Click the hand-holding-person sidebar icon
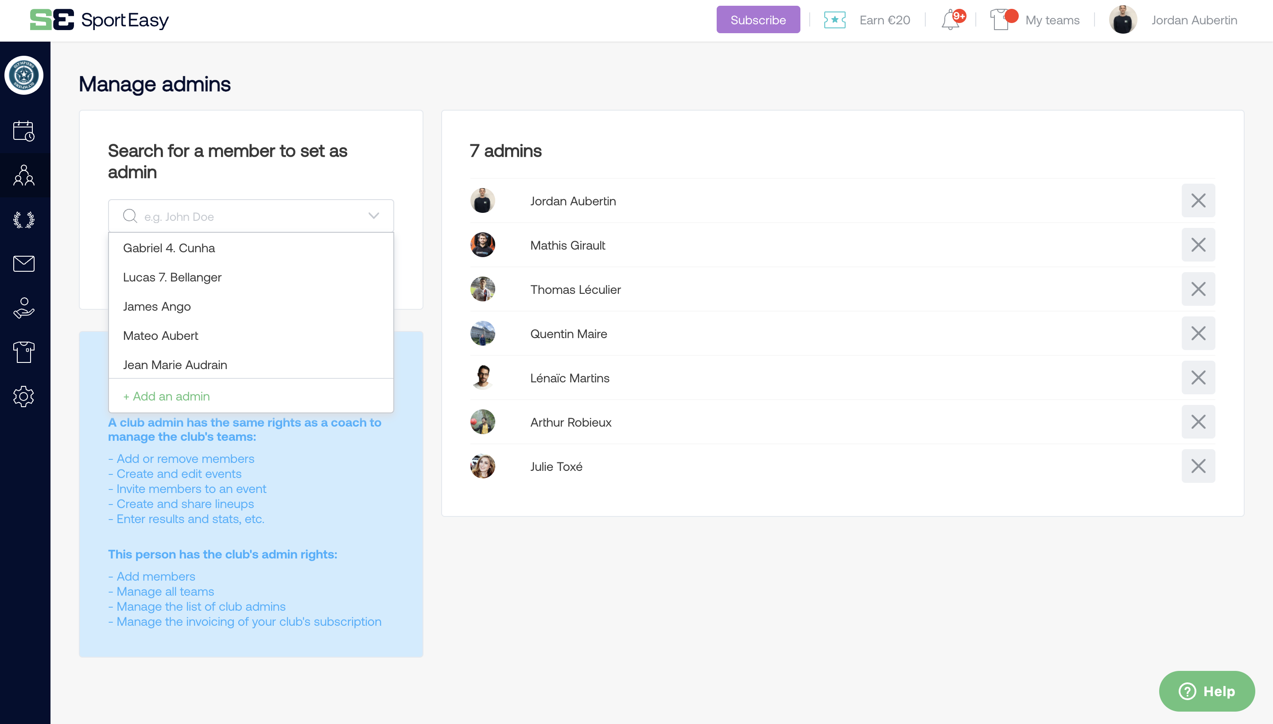The image size is (1273, 724). [x=24, y=308]
